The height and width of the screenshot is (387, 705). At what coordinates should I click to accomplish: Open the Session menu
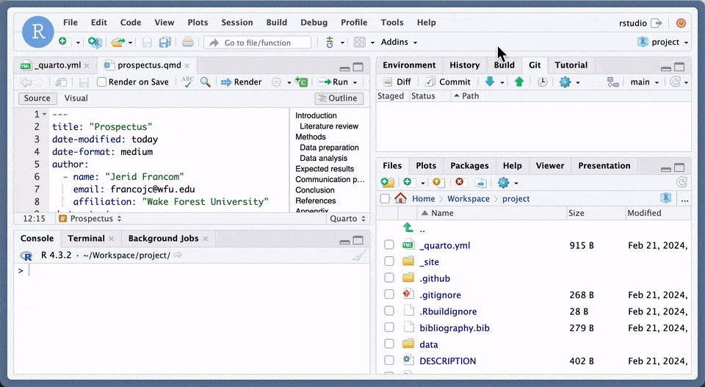click(236, 23)
